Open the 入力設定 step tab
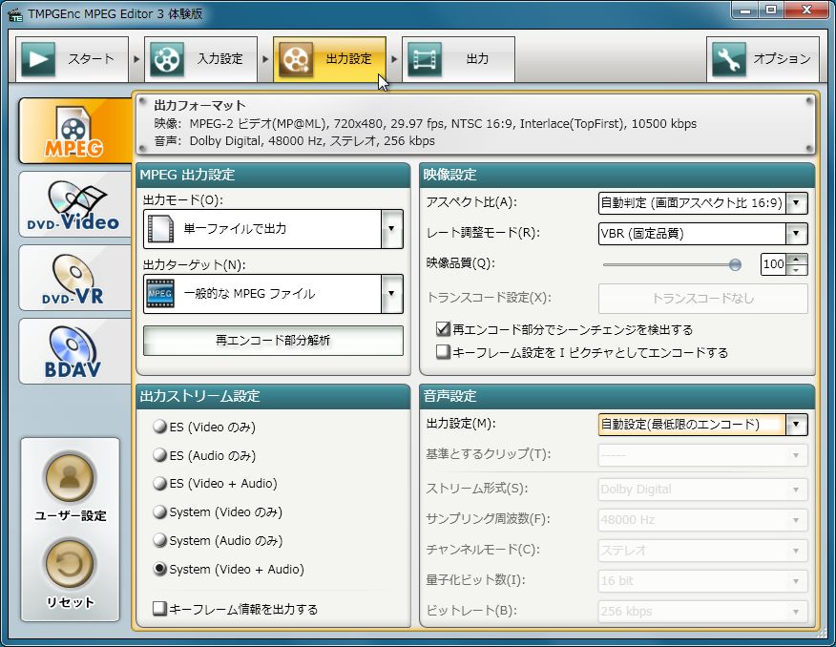The image size is (836, 647). tap(201, 59)
